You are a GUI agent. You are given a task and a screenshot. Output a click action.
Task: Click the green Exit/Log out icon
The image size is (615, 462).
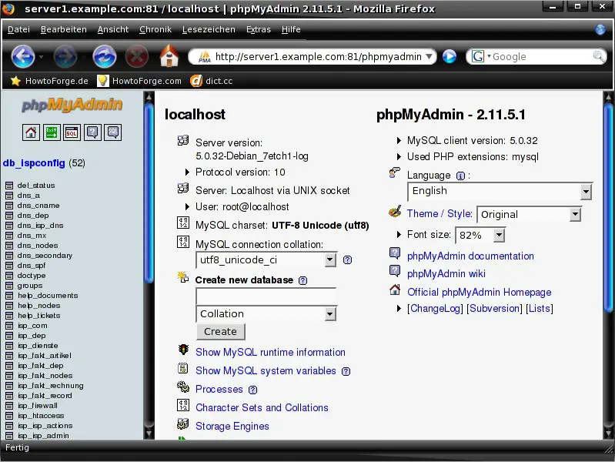(52, 132)
